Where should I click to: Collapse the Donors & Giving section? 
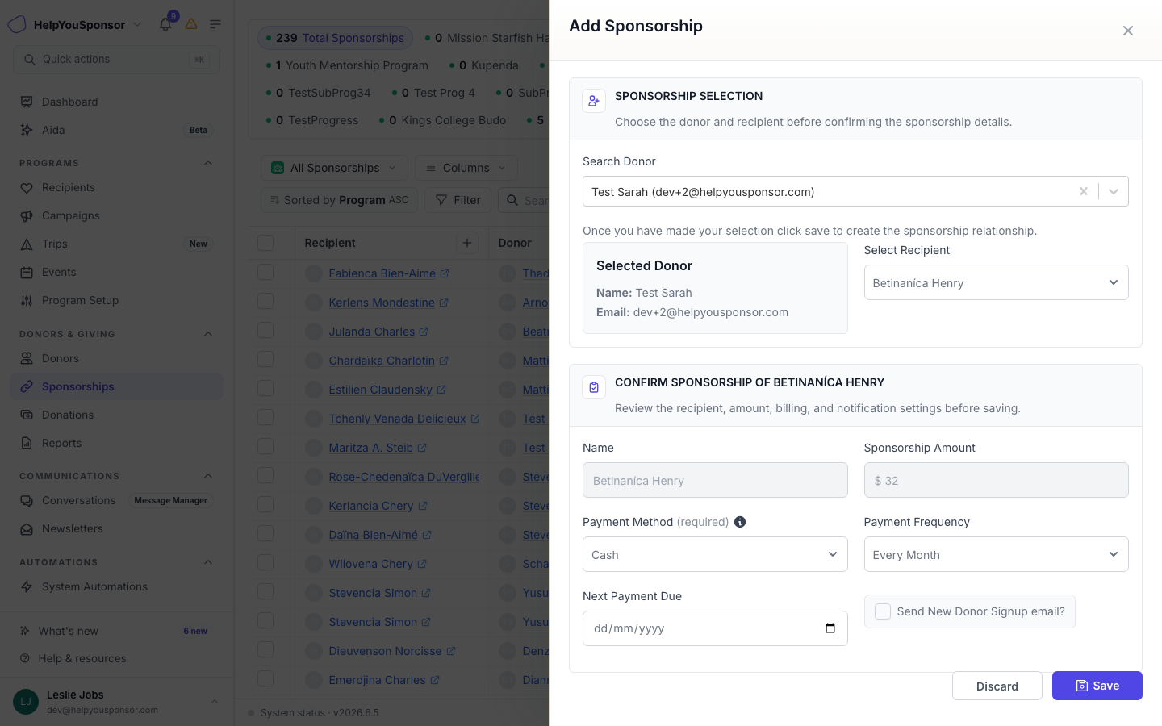tap(208, 334)
